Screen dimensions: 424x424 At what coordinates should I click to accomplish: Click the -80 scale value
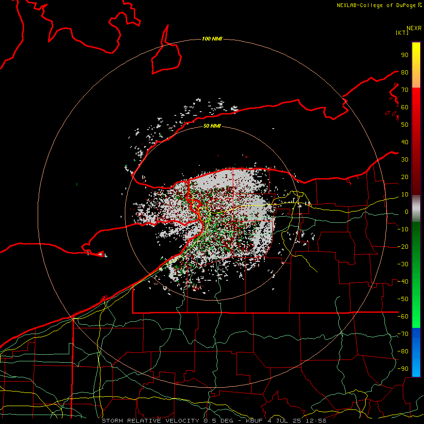coord(403,351)
